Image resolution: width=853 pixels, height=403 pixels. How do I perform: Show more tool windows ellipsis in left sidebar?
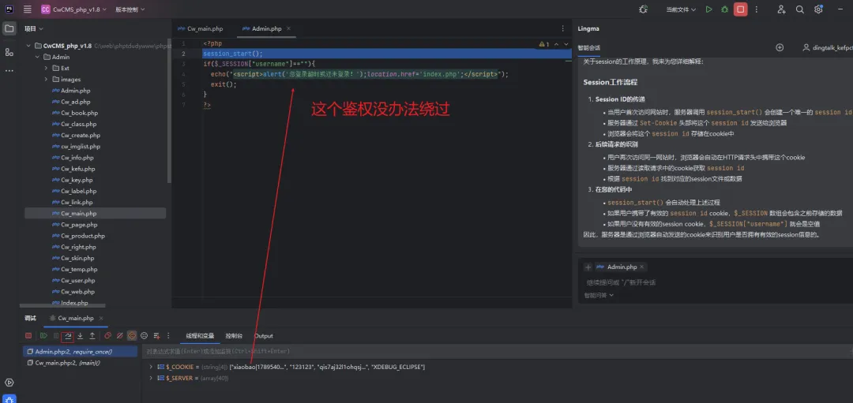point(9,71)
